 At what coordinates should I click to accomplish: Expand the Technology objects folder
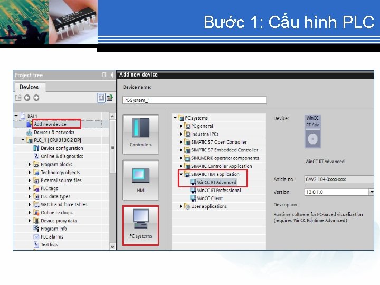[x=30, y=172]
